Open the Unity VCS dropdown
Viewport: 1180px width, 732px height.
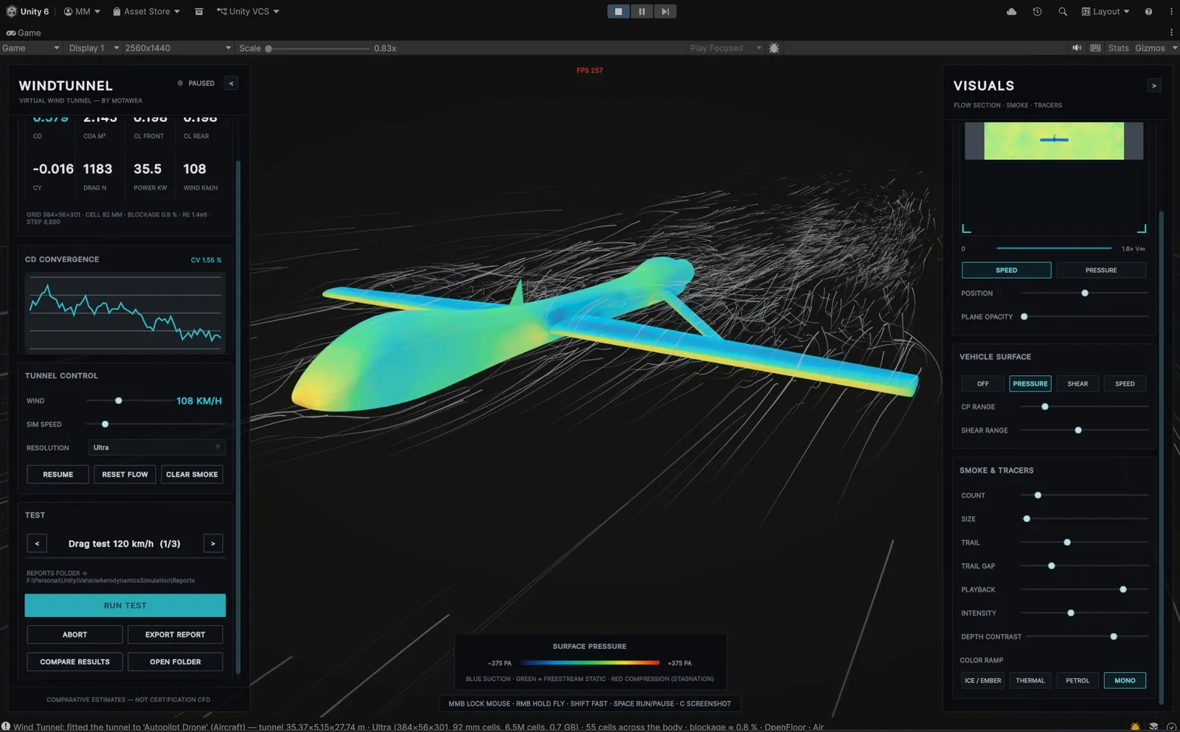[249, 12]
